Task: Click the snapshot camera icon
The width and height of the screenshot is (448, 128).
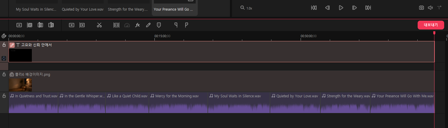Action: (421, 8)
